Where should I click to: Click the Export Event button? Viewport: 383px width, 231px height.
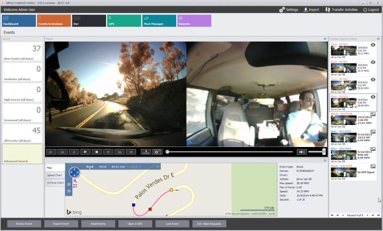click(x=61, y=223)
